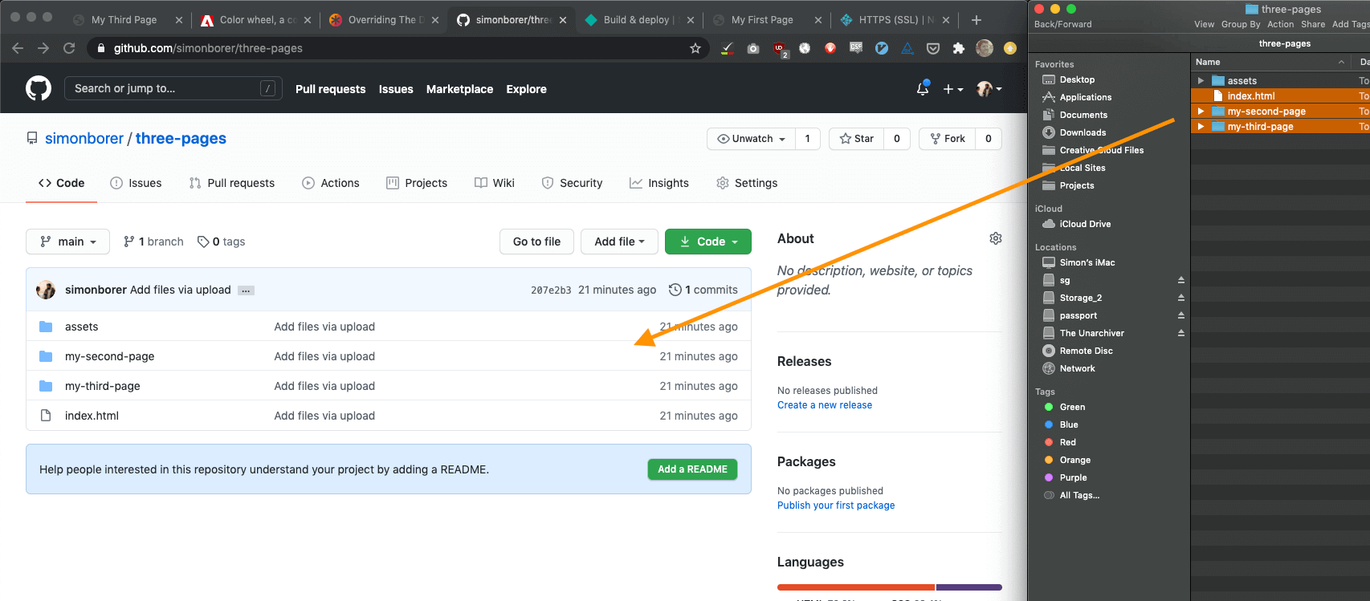Open Explore in GitHub header
1370x601 pixels.
[x=526, y=89]
